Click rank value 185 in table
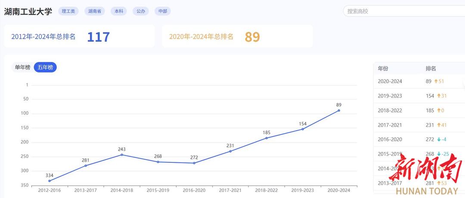 pos(430,110)
